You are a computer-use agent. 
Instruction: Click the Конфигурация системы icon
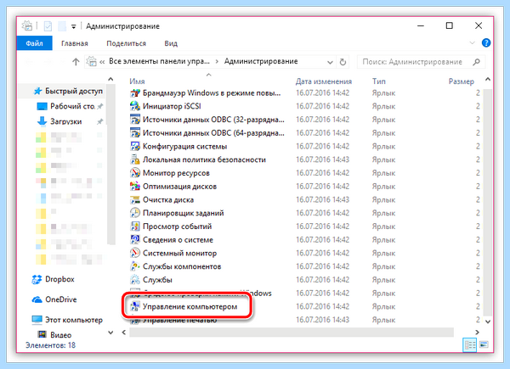point(135,147)
